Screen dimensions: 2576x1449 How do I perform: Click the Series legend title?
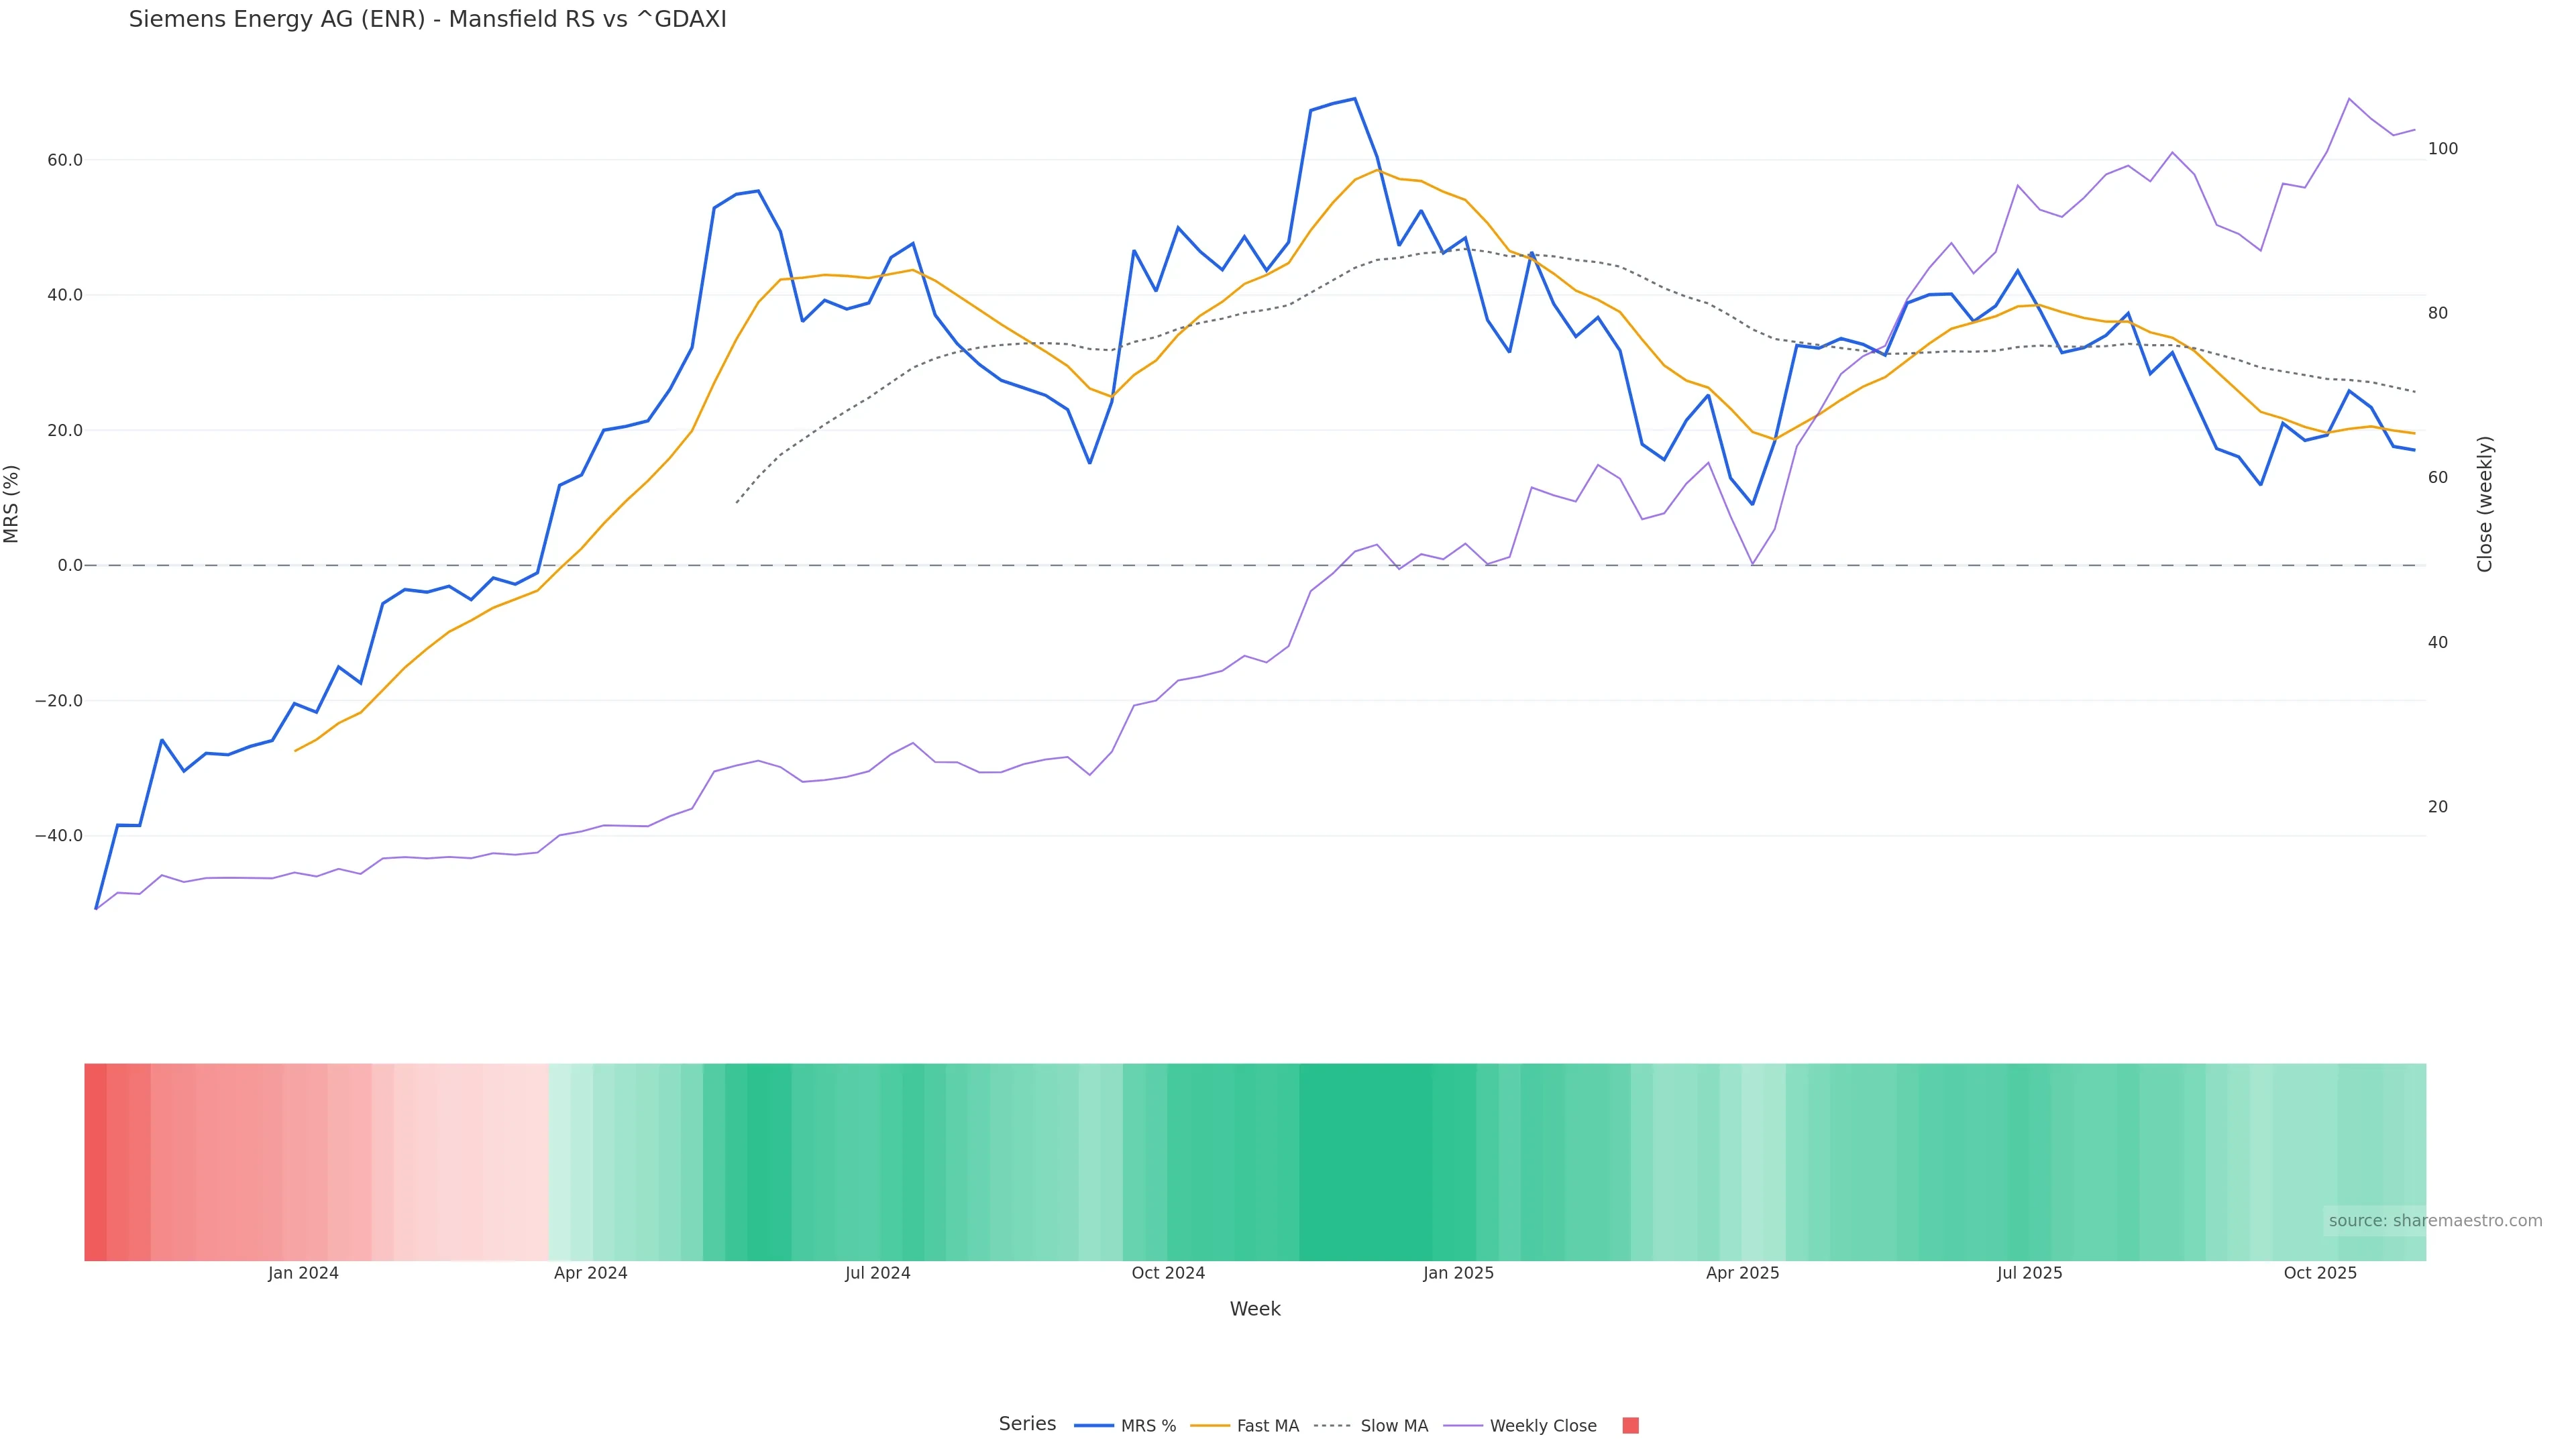pyautogui.click(x=1027, y=1424)
